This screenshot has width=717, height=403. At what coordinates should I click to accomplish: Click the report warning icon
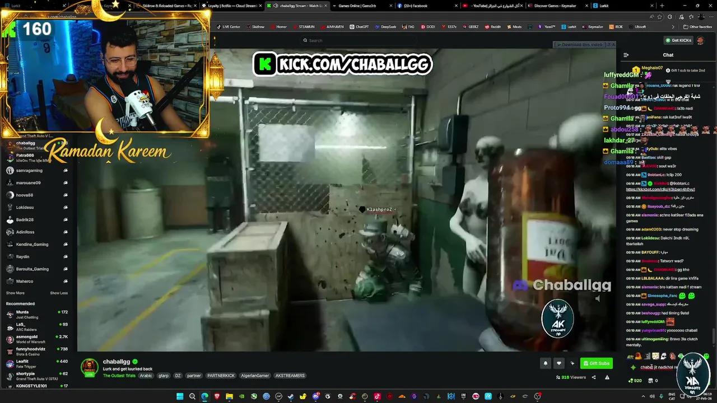607,377
